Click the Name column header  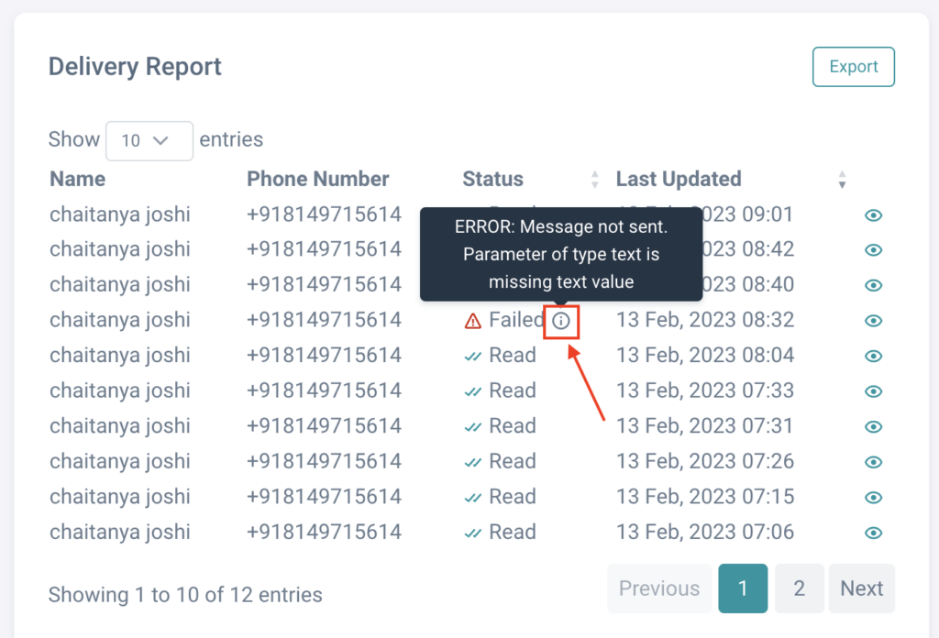tap(77, 179)
